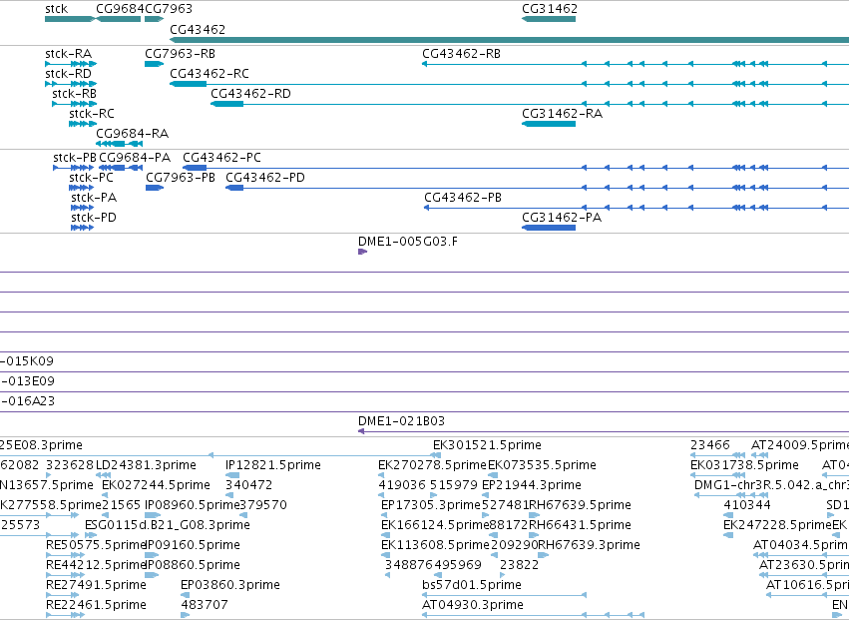Image resolution: width=849 pixels, height=620 pixels.
Task: Select transcript label CG7963-RB
Action: pos(180,54)
